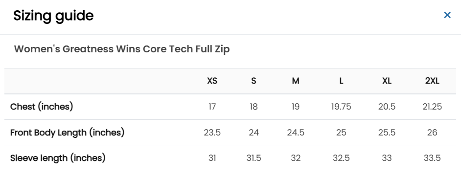
Task: Select the 24.5 front body length for M
Action: 296,133
